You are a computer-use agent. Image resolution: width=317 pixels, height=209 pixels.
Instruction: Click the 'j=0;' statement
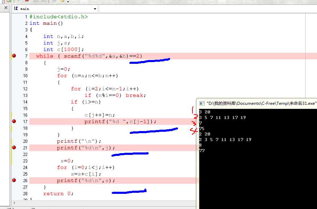pyautogui.click(x=63, y=69)
